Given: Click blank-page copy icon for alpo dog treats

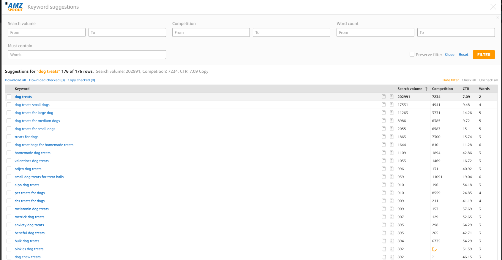Looking at the screenshot, I should click(x=384, y=185).
